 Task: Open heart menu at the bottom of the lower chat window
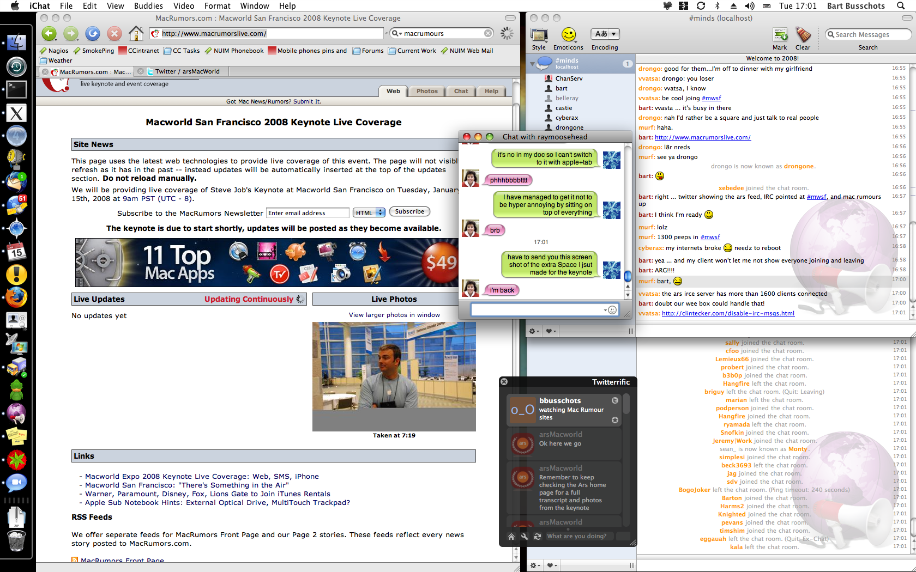(552, 565)
